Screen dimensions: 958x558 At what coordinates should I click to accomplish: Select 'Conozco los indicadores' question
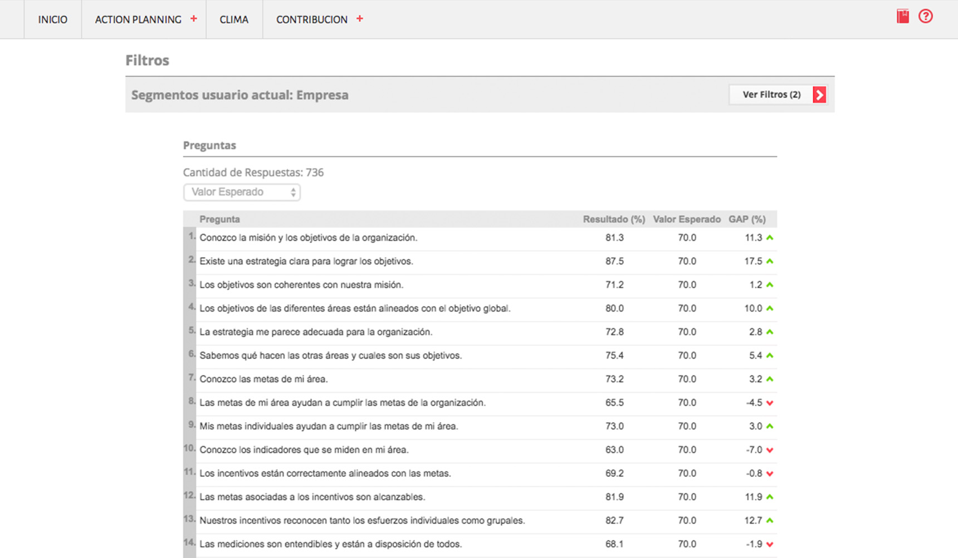(x=304, y=450)
